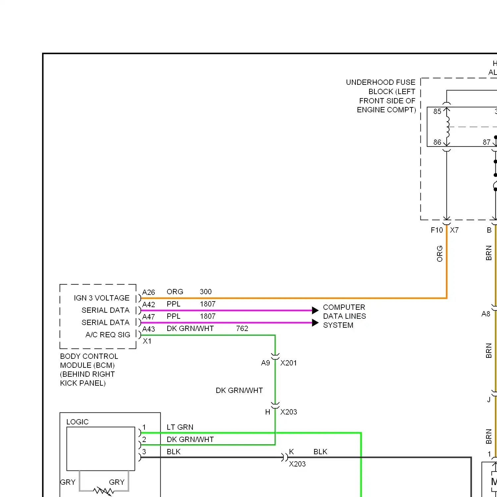497x497 pixels.
Task: Click the X7 connector label
Action: click(x=454, y=230)
